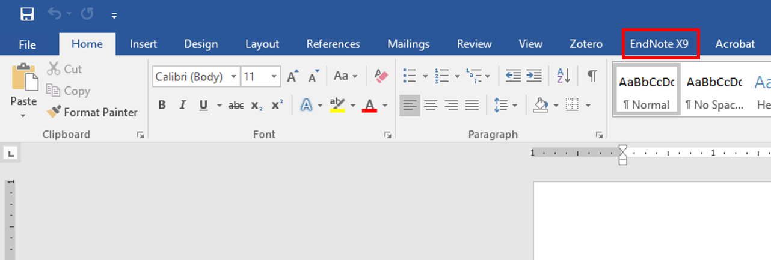Toggle Bold formatting
771x260 pixels.
click(162, 106)
